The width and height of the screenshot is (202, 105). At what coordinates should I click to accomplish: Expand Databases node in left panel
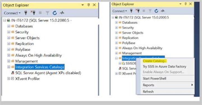tap(9, 26)
